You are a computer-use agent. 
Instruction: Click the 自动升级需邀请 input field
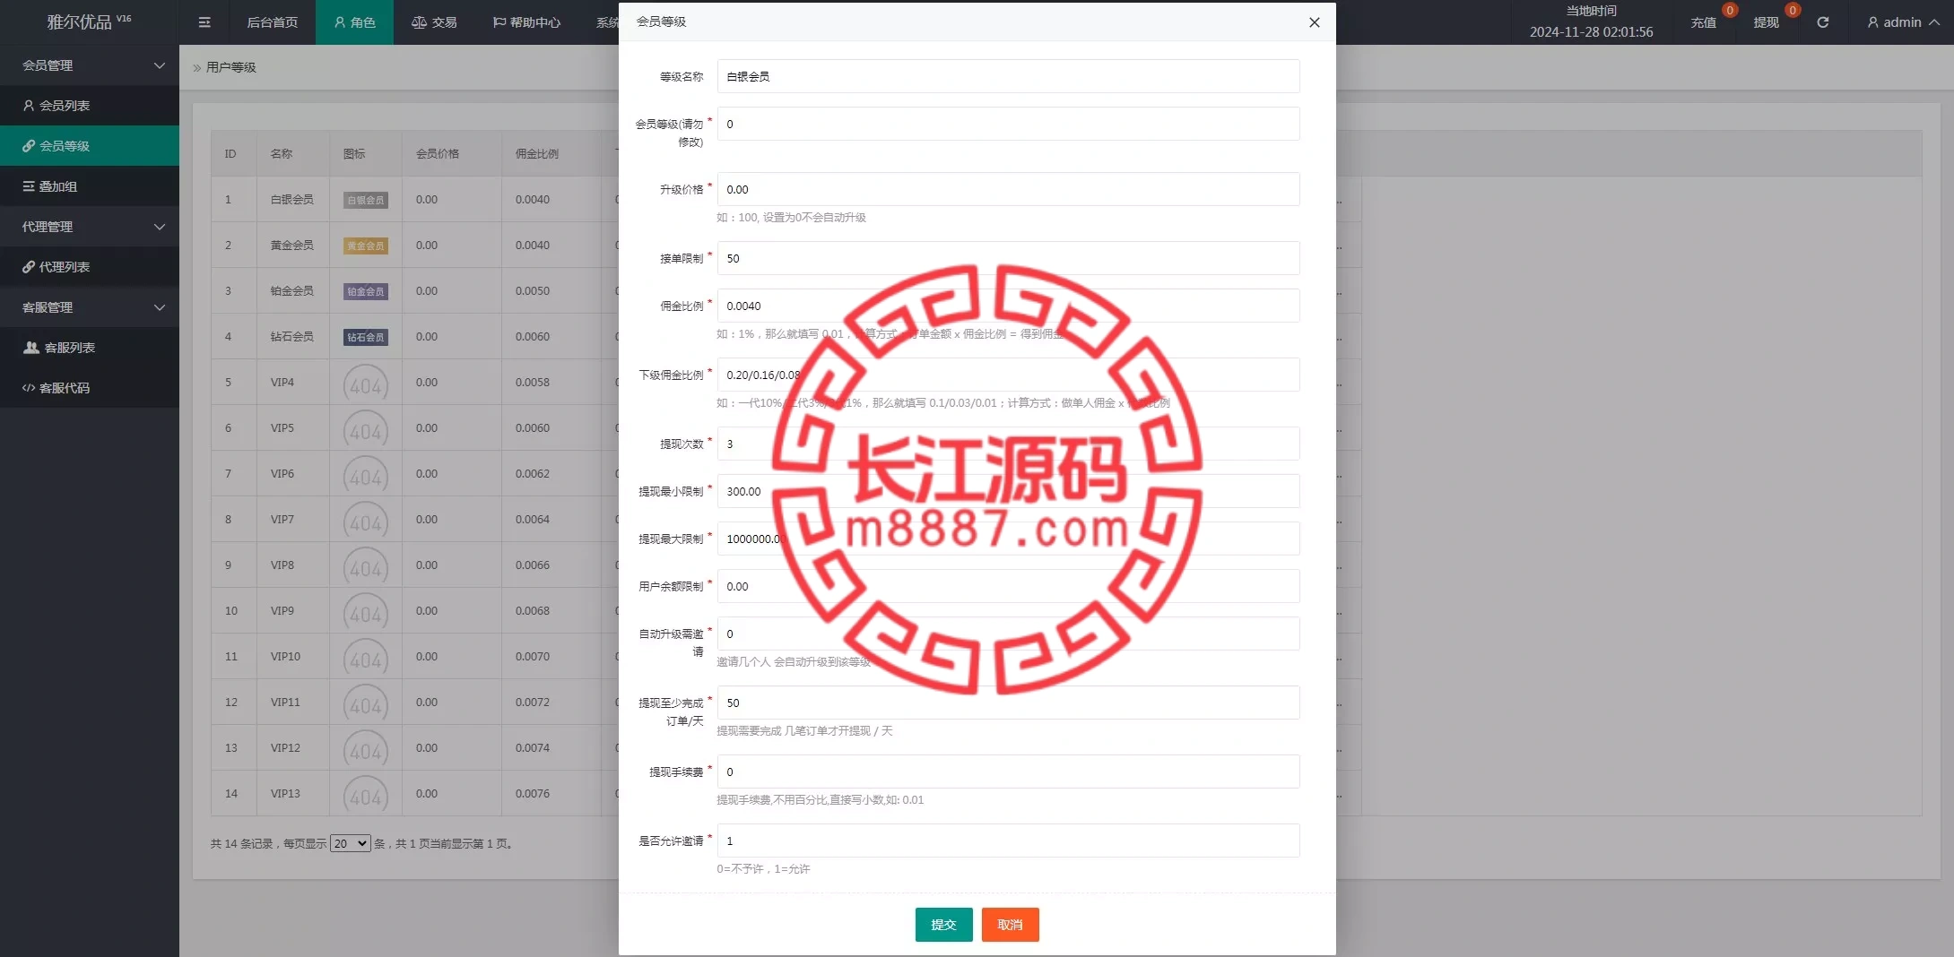(1008, 634)
